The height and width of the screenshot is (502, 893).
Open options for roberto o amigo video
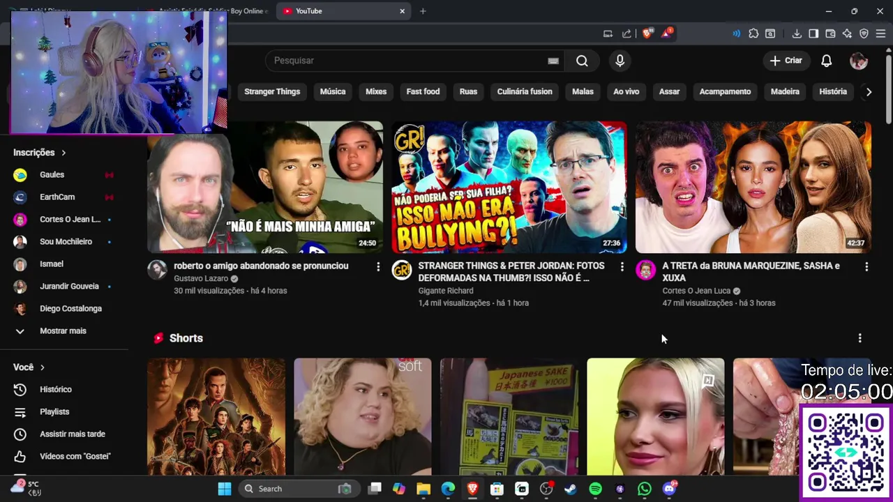378,267
